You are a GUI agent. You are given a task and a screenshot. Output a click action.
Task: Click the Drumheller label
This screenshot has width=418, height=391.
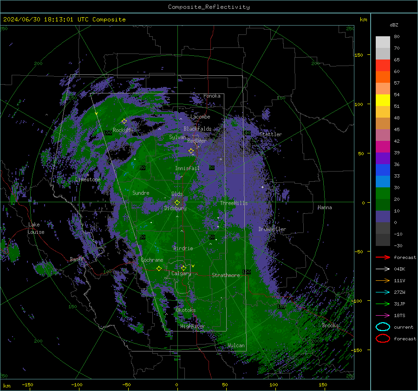point(272,229)
